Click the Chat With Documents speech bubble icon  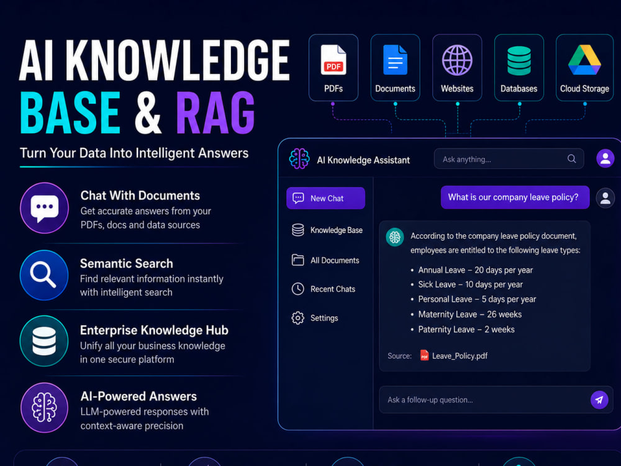click(44, 208)
